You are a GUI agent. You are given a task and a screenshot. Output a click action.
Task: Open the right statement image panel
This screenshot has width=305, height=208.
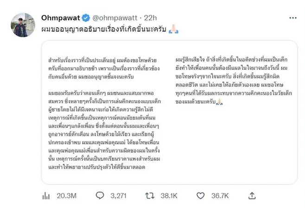(233, 113)
